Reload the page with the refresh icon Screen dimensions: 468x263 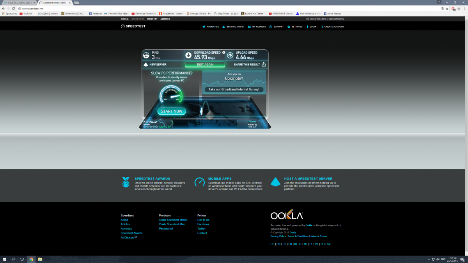tap(14, 8)
